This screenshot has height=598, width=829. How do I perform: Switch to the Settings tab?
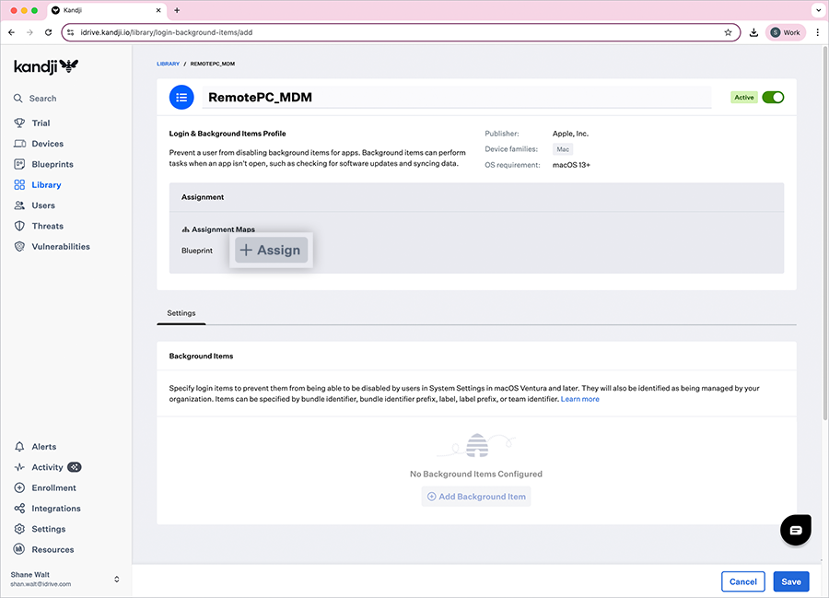(181, 313)
